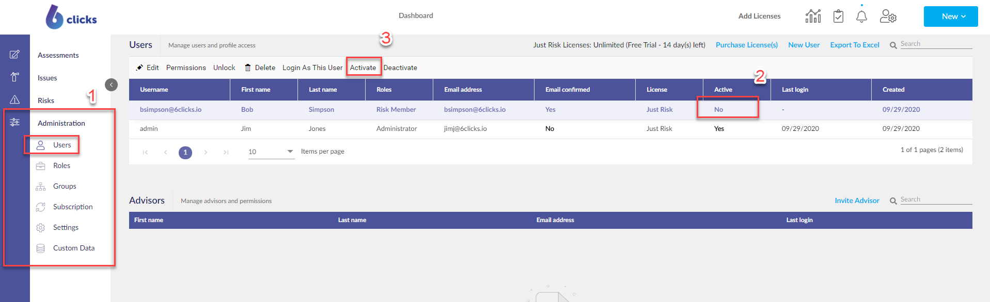Click the Subscription refresh icon
The height and width of the screenshot is (302, 990).
40,207
